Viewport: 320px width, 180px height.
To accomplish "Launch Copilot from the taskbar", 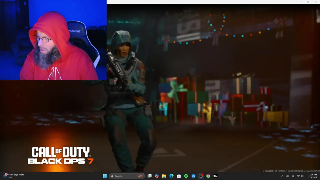I will tap(157, 176).
